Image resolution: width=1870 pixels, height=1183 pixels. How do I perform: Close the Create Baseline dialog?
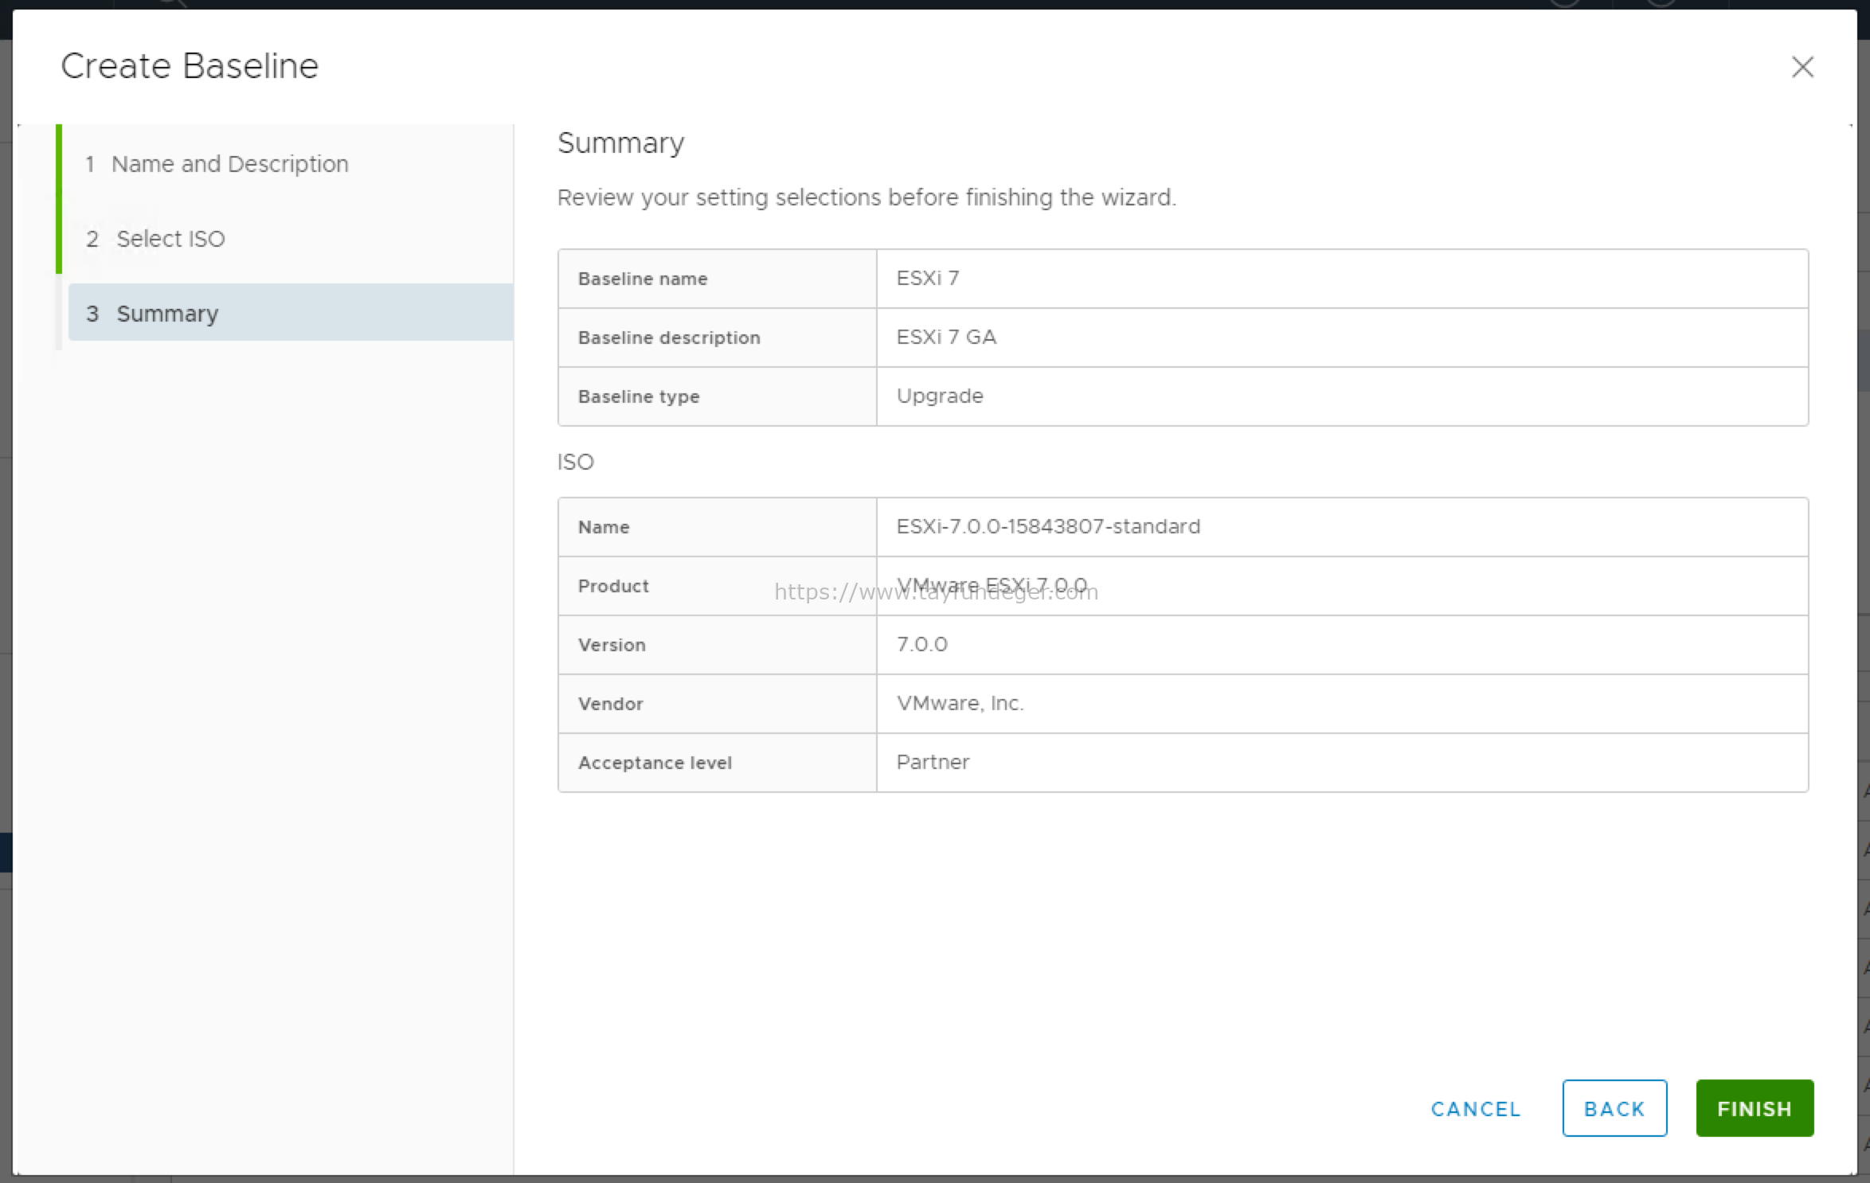[1802, 67]
